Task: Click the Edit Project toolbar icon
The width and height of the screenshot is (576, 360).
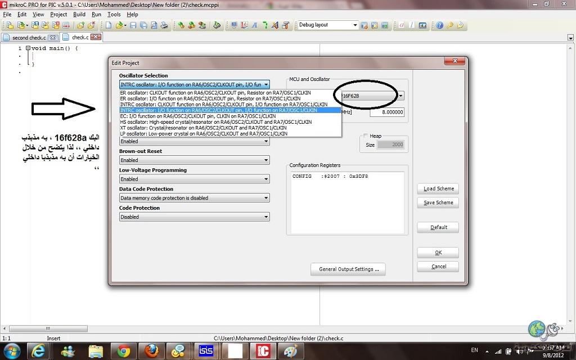Action: 45,25
